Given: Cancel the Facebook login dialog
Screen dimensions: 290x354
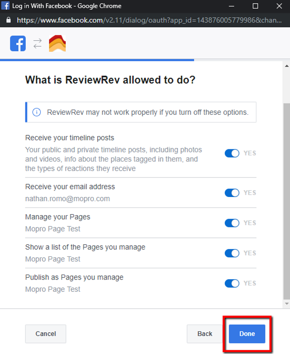Looking at the screenshot, I should (45, 334).
